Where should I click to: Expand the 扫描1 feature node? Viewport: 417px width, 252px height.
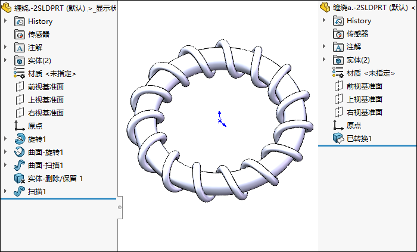click(x=5, y=191)
